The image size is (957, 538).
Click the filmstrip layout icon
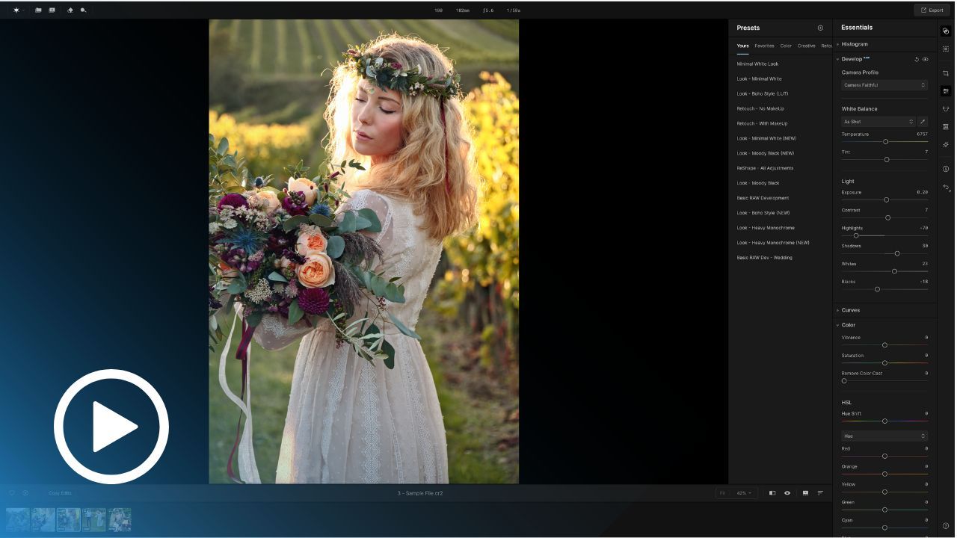point(805,493)
